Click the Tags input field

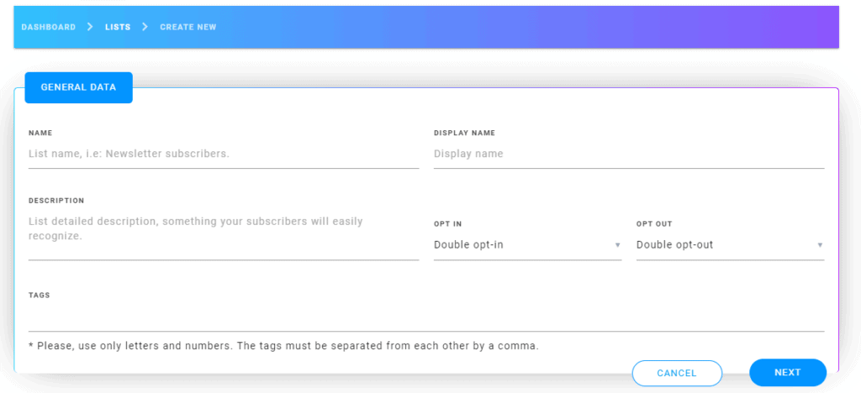coord(426,317)
